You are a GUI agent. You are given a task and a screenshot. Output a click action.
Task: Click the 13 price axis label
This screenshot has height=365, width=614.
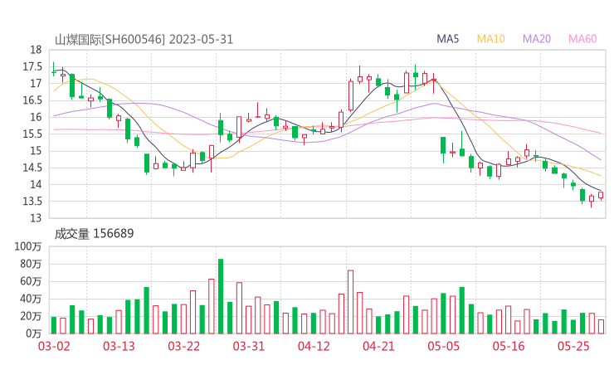coord(36,218)
